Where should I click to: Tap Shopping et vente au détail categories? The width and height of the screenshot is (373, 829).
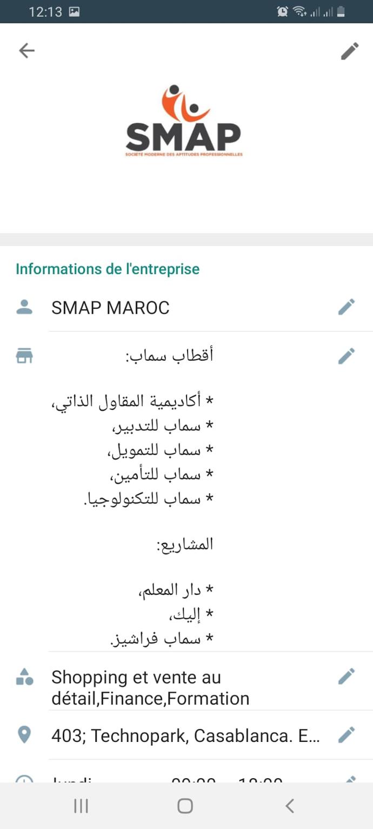tap(150, 688)
